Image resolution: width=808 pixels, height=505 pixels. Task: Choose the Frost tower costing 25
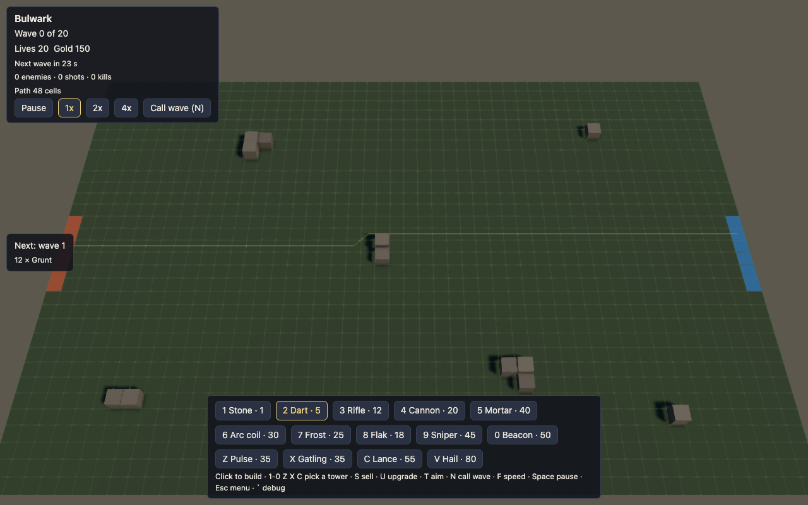pyautogui.click(x=321, y=435)
